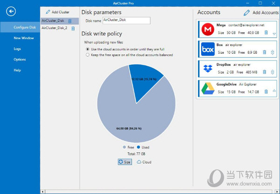Reorder the Box account using its up/down arrows
Image resolution: width=280 pixels, height=194 pixels.
tap(273, 52)
